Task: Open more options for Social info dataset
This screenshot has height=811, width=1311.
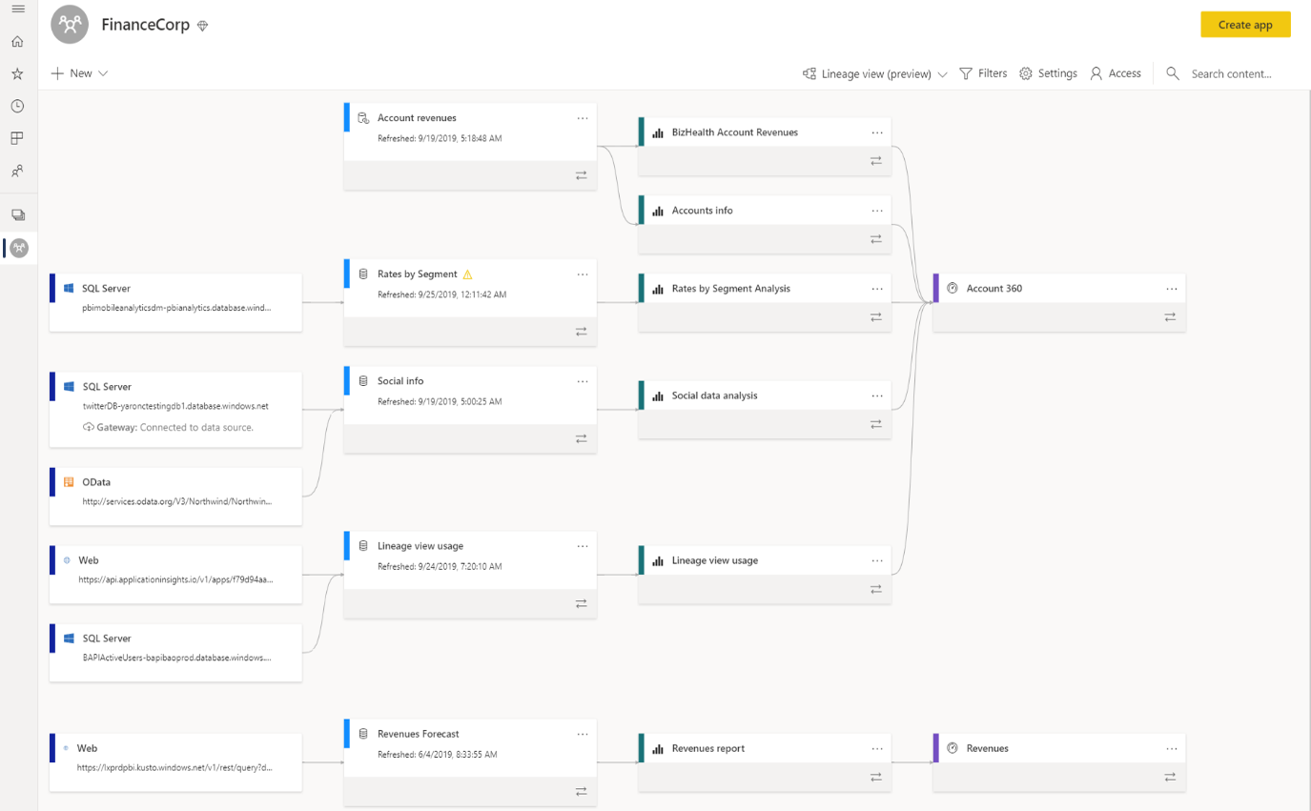Action: [583, 381]
